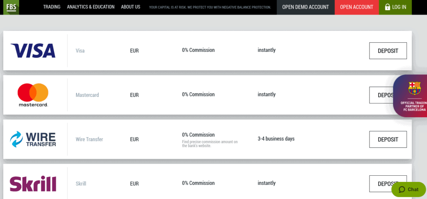Click the lock icon beside Log In
Viewport: 427px width, 199px height.
pyautogui.click(x=387, y=7)
